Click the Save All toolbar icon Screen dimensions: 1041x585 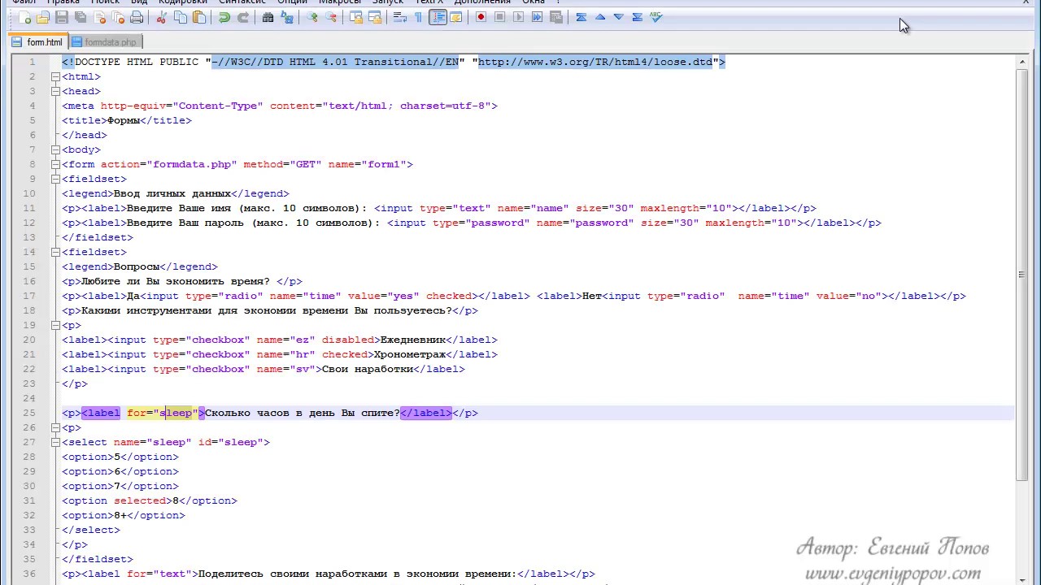click(81, 17)
